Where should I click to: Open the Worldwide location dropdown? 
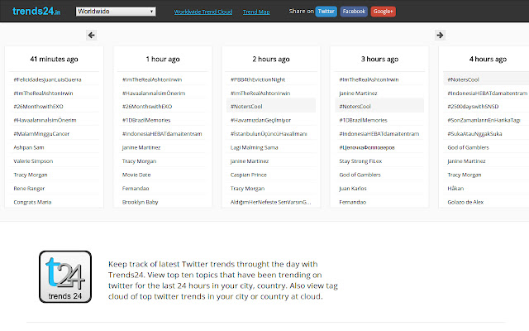point(116,12)
